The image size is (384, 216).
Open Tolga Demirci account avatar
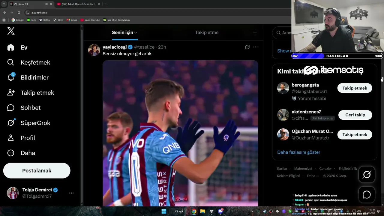13,193
